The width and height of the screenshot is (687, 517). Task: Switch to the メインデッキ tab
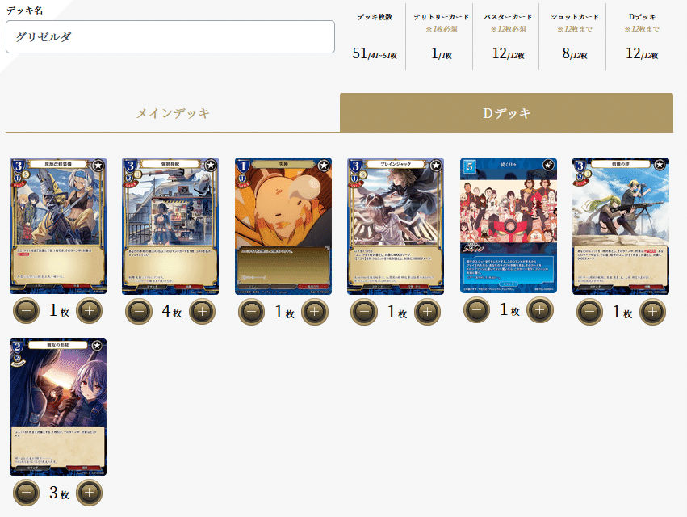(x=173, y=113)
